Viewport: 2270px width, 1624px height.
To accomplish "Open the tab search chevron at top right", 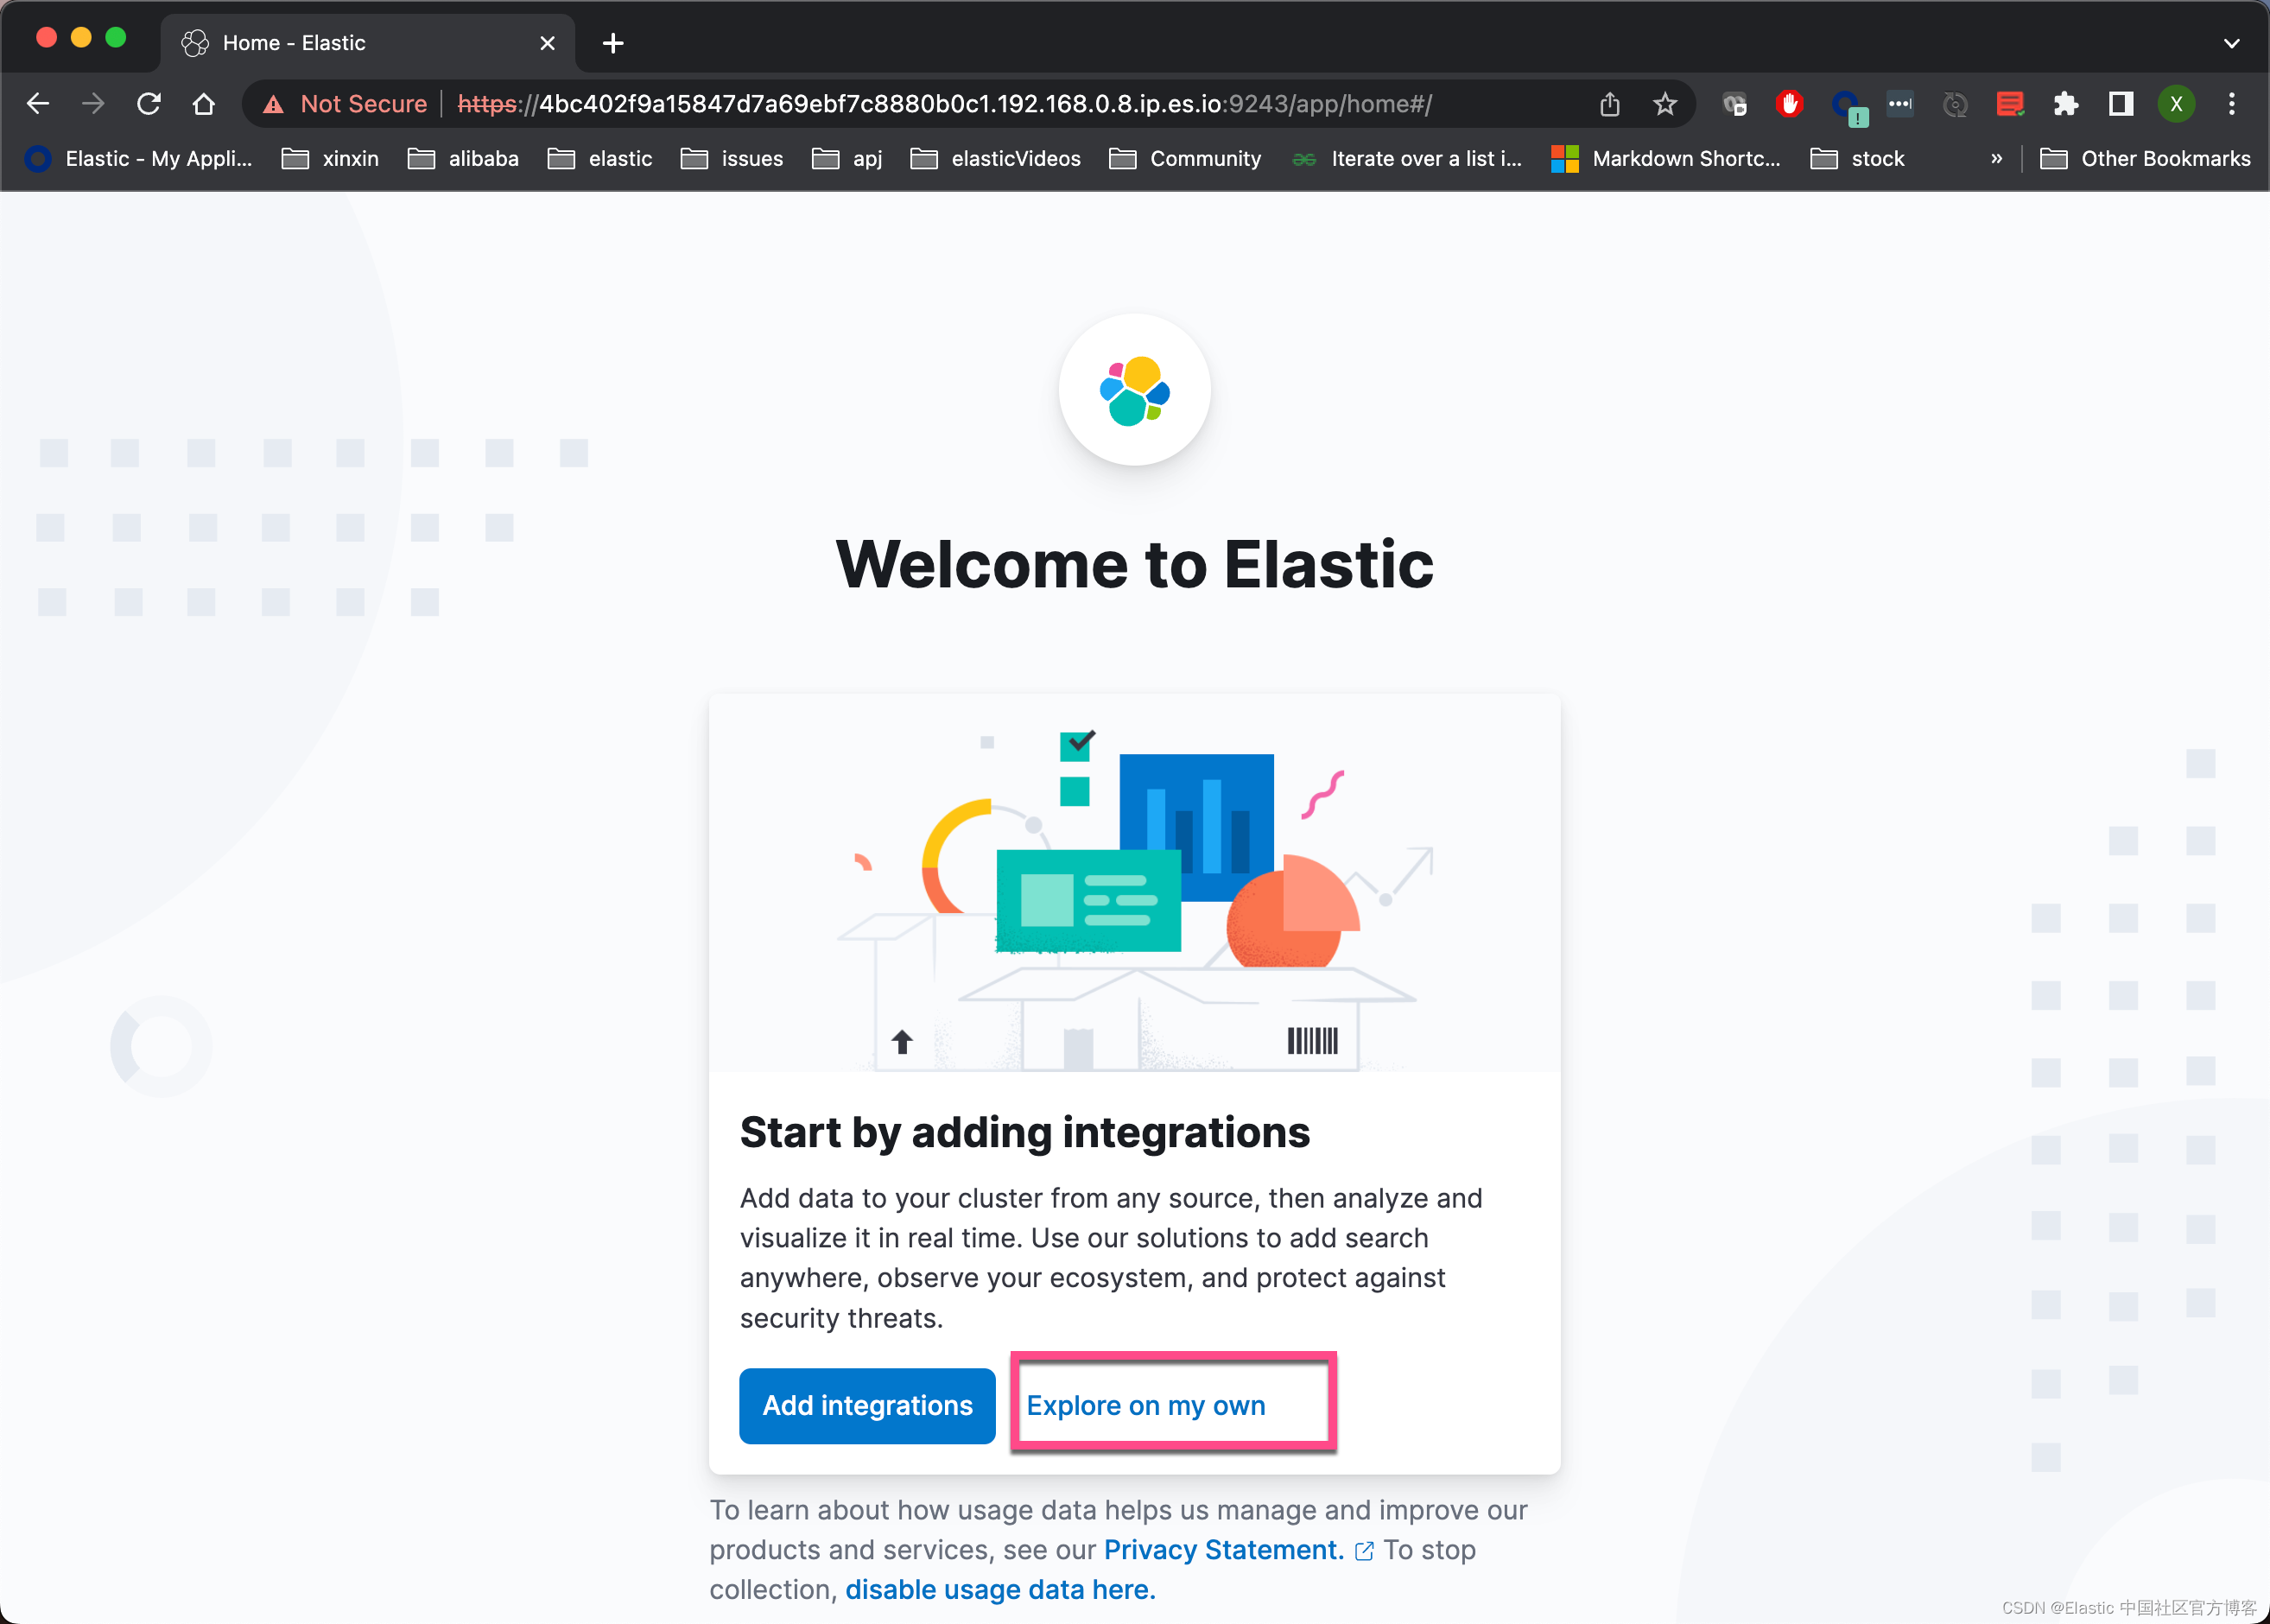I will click(x=2232, y=42).
